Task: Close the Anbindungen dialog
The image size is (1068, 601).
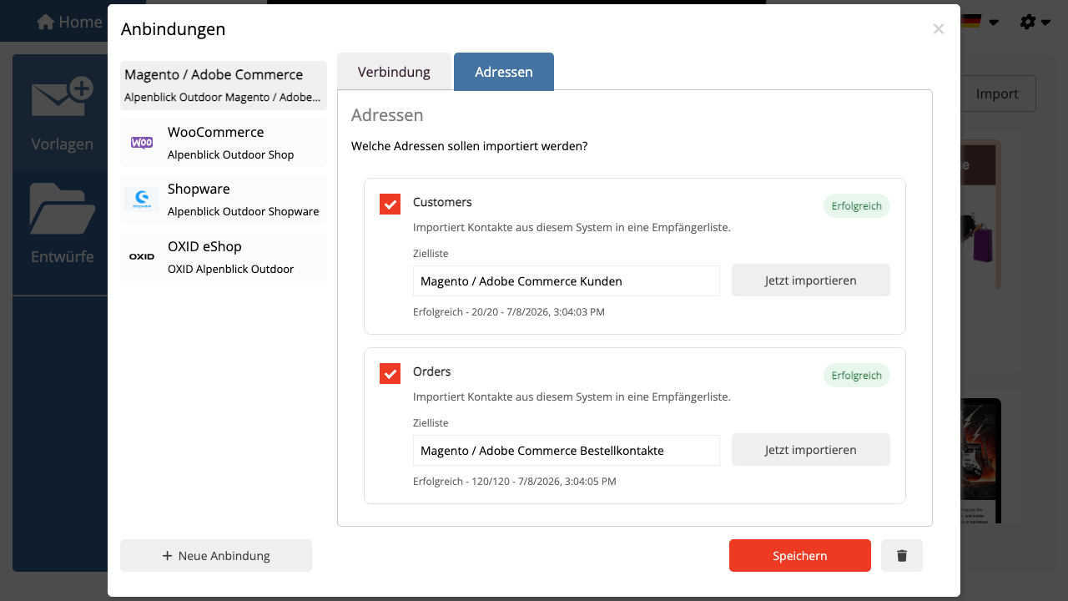Action: tap(939, 29)
